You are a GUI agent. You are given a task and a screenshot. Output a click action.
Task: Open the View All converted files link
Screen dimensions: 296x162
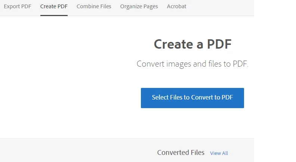click(219, 153)
